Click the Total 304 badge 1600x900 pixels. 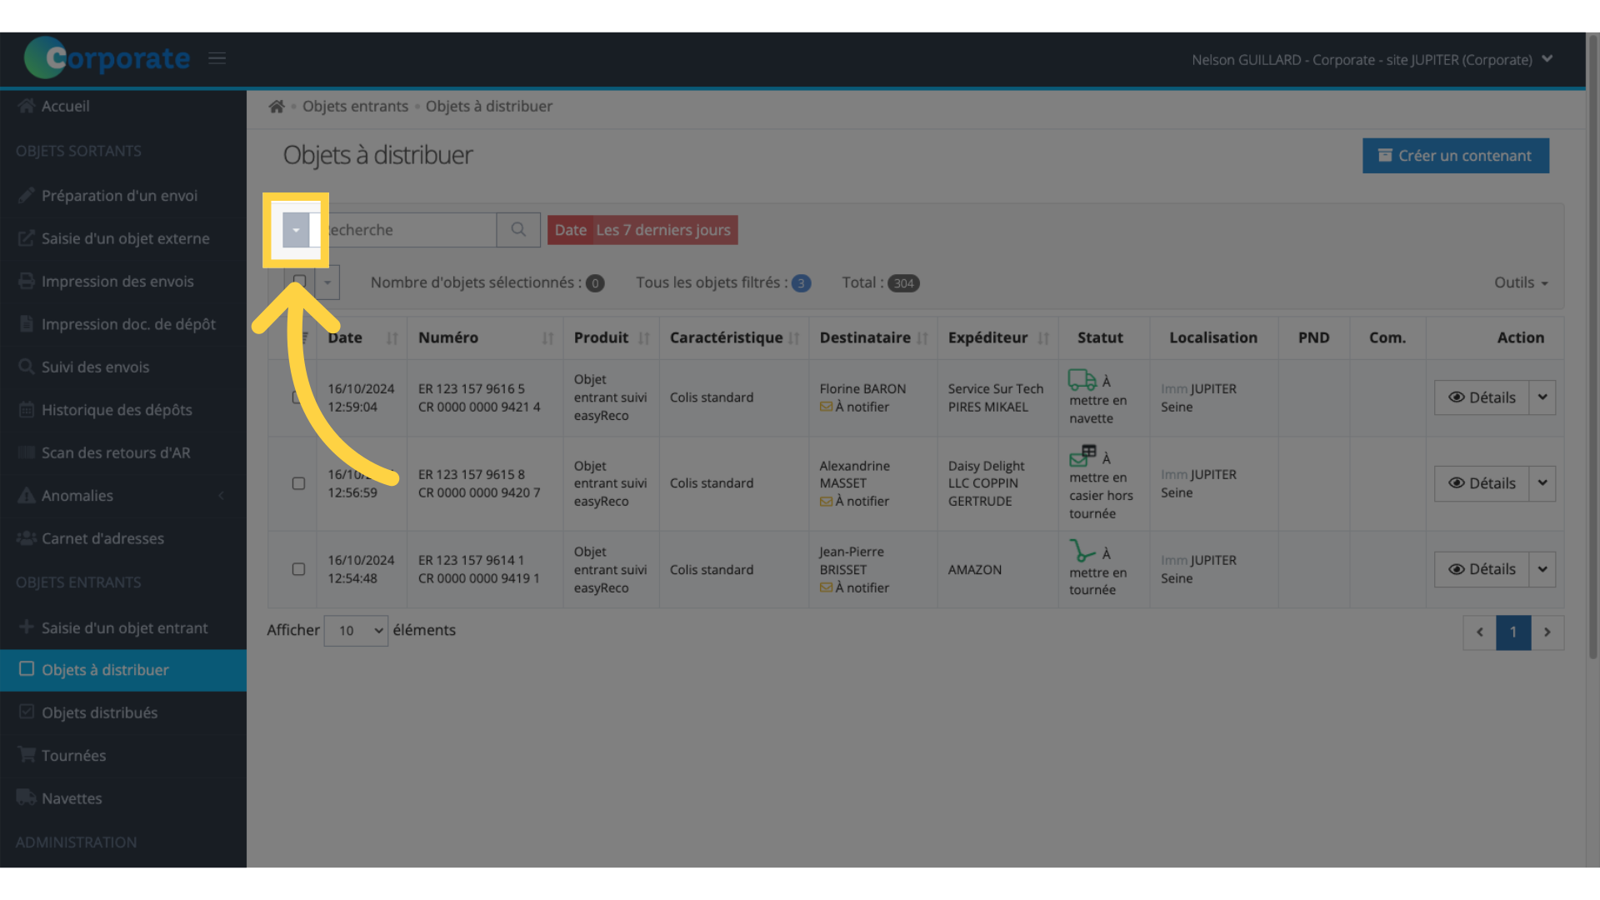pos(903,283)
